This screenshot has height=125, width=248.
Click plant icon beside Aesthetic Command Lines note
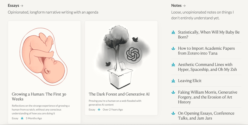point(173,65)
